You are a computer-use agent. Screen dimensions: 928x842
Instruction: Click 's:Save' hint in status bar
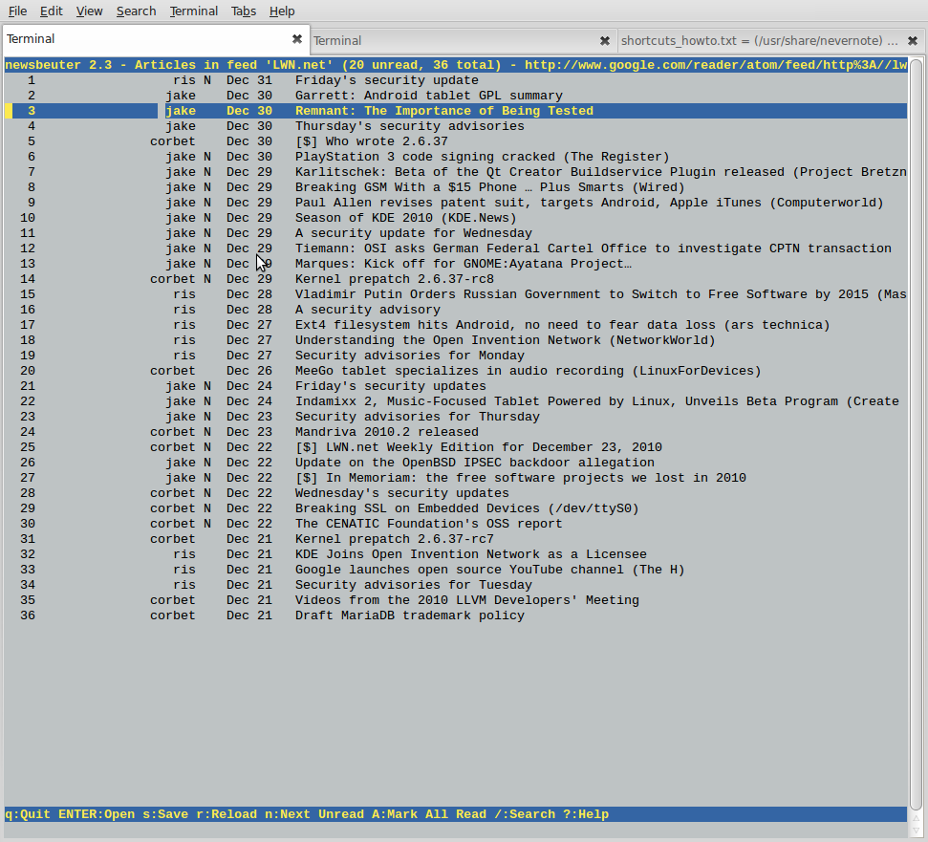[x=165, y=815]
